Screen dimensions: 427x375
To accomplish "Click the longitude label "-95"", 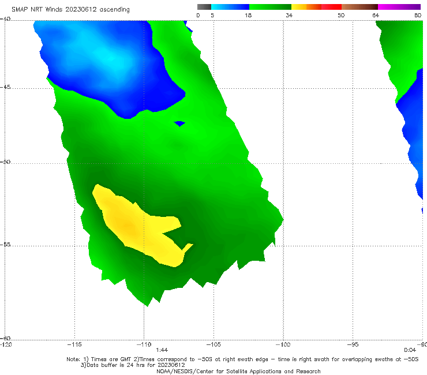I will [x=353, y=344].
